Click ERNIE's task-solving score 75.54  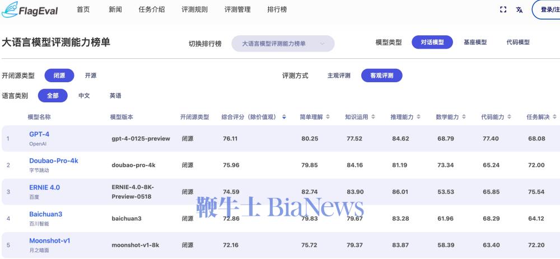tap(536, 192)
